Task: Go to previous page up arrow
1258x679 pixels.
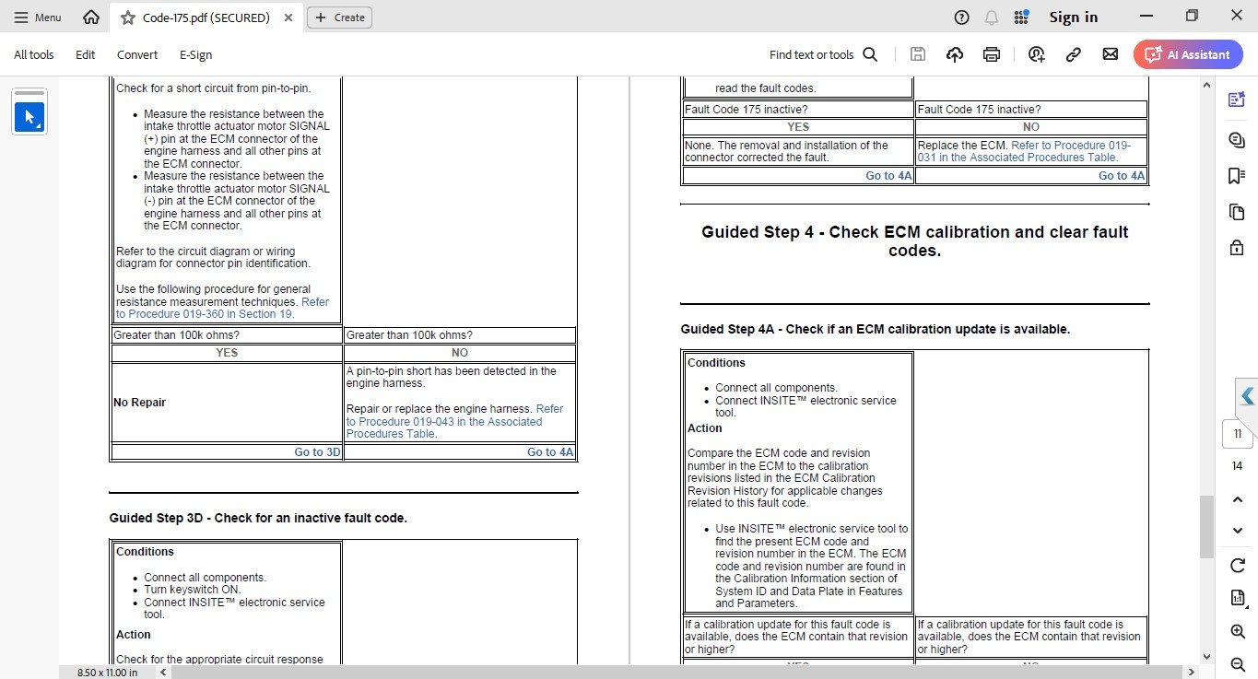Action: coord(1238,499)
